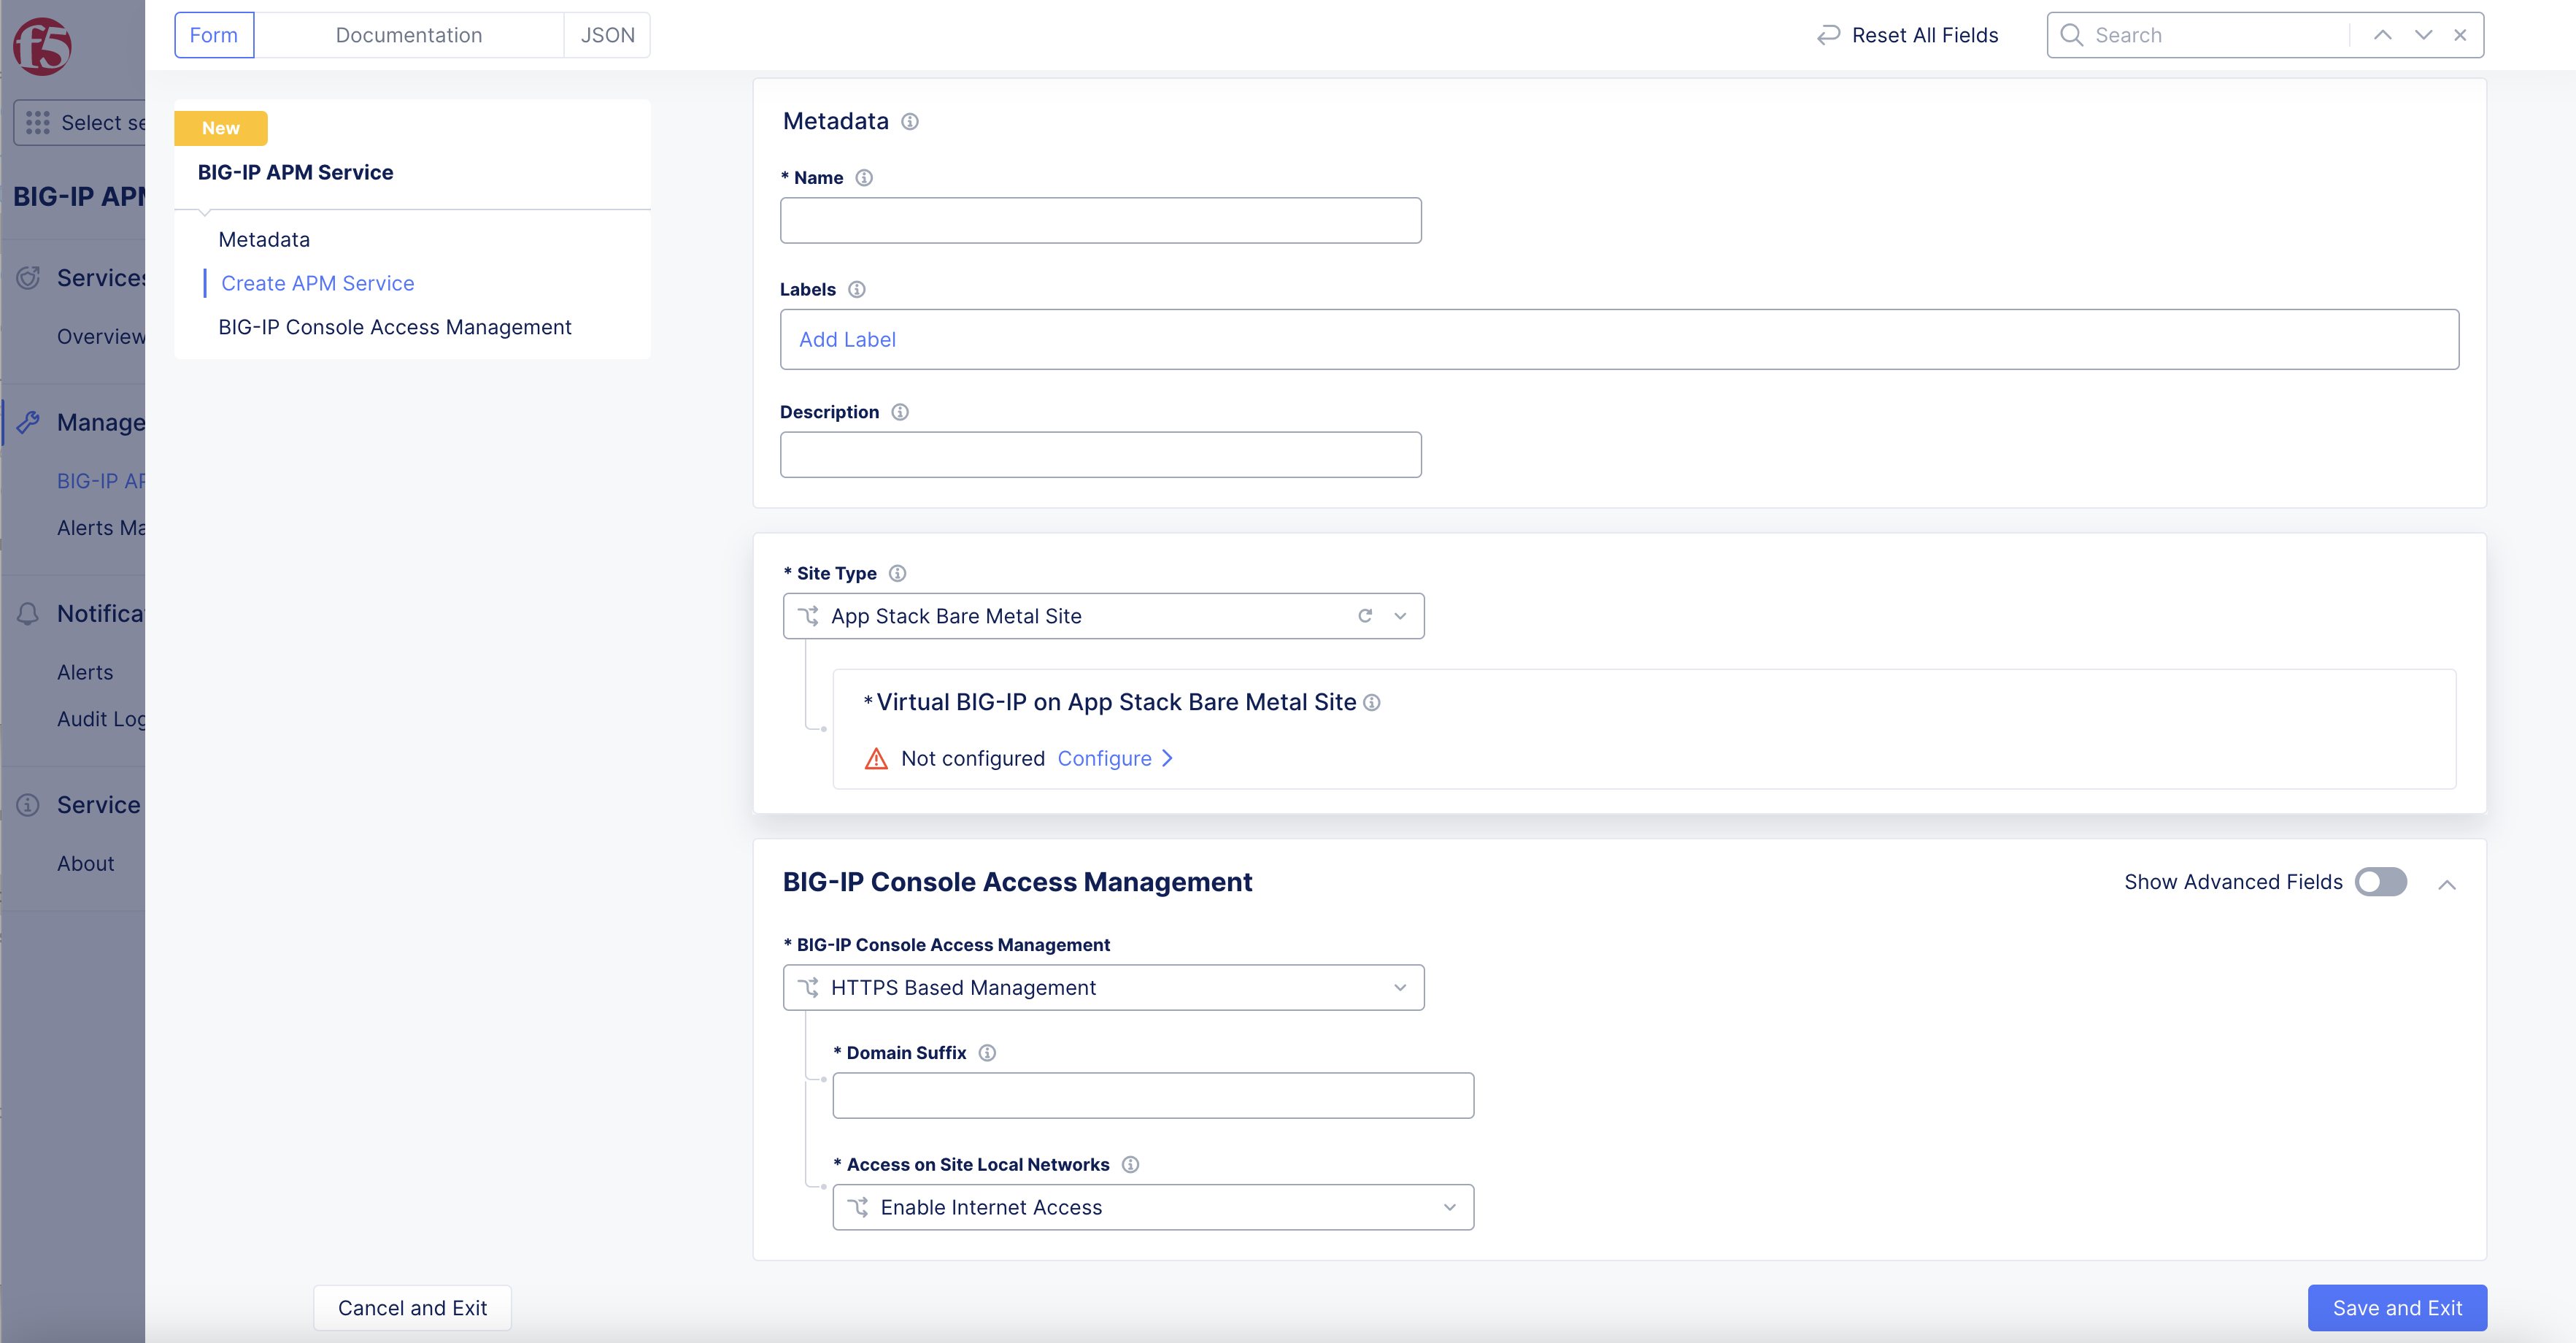The image size is (2576, 1343).
Task: Open Audit Logs in the sidebar
Action: click(101, 720)
